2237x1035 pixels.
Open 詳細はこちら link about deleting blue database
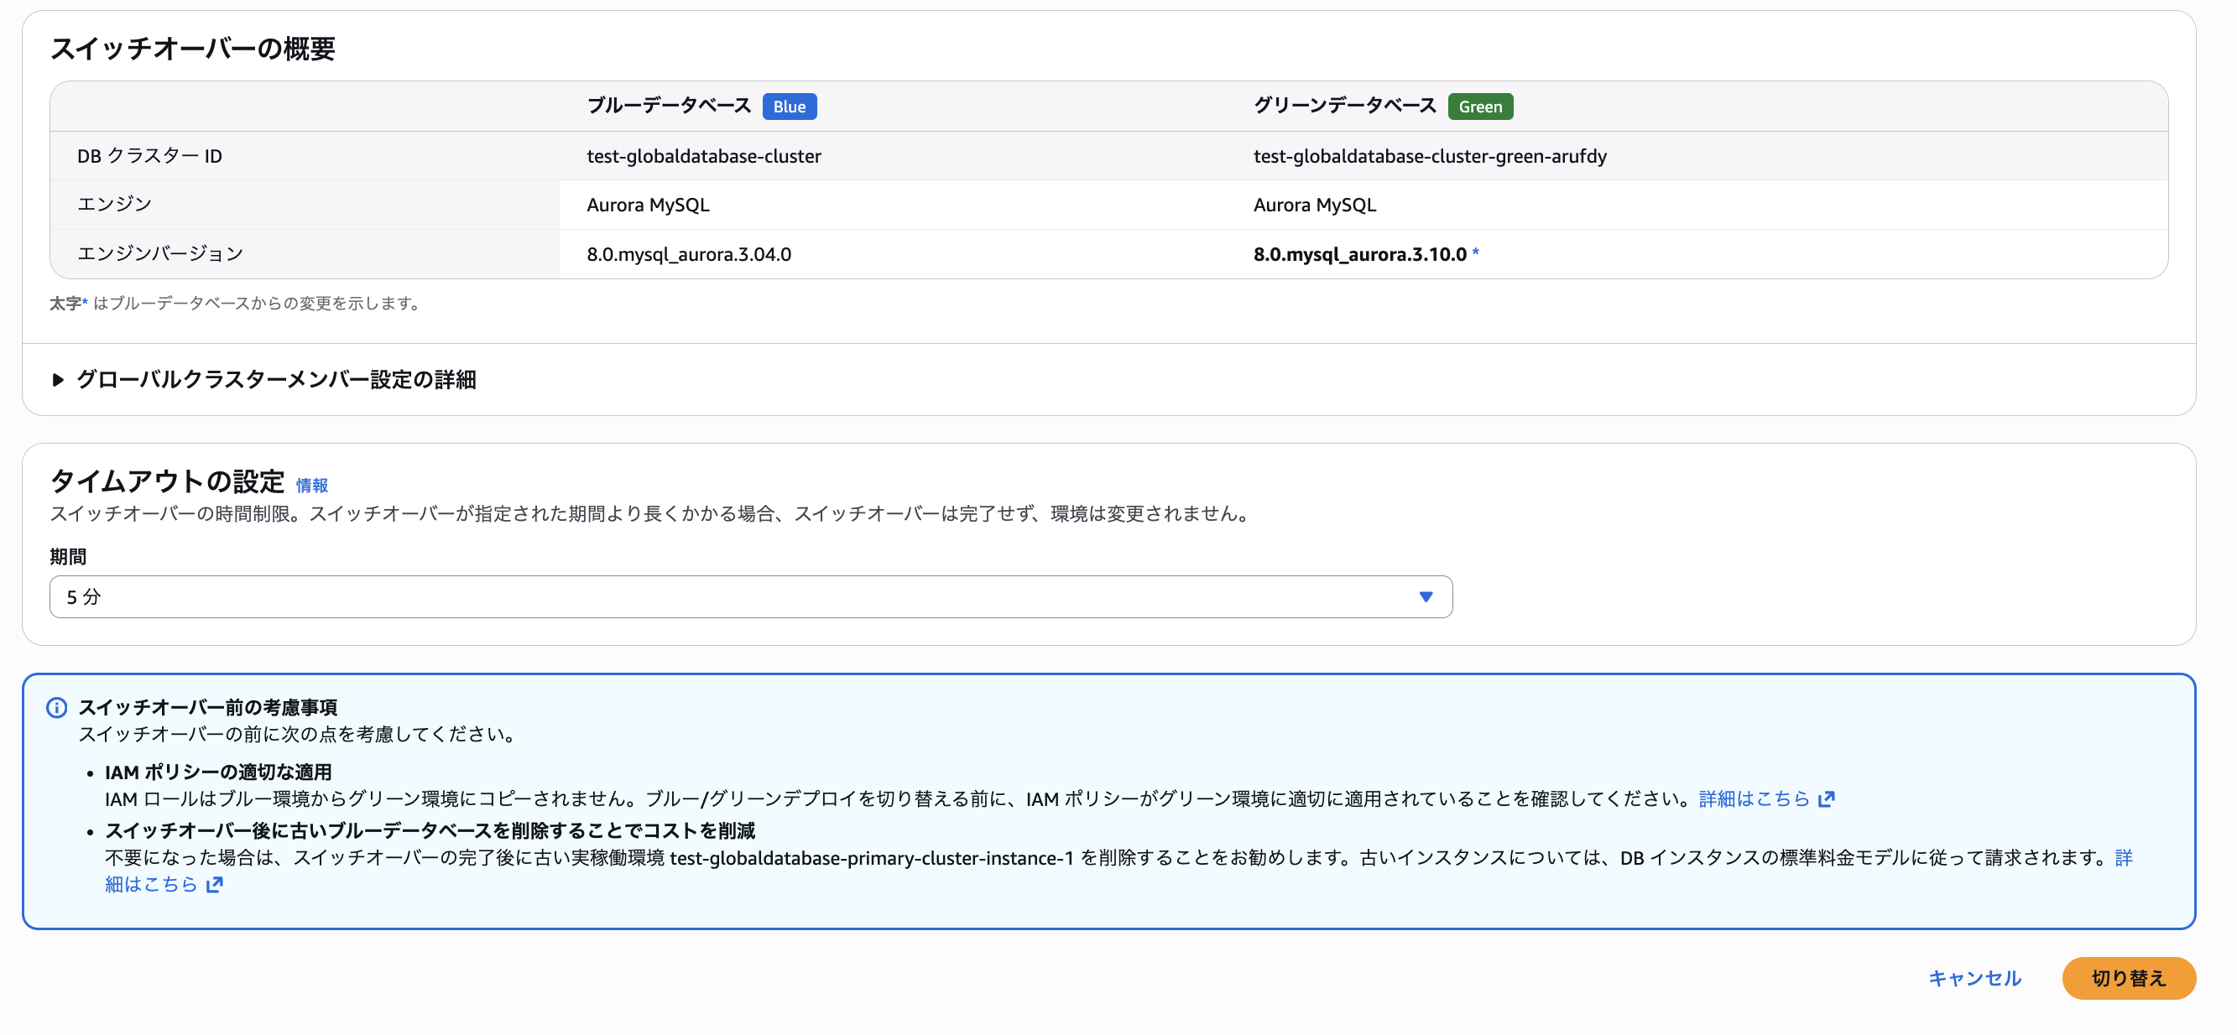[x=151, y=884]
